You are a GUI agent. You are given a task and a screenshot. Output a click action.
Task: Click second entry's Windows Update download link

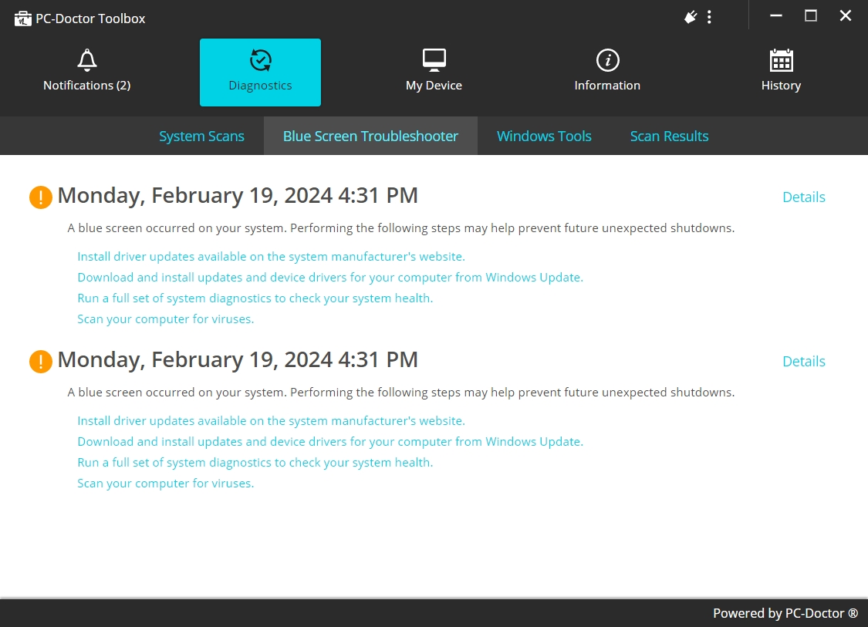click(x=330, y=442)
